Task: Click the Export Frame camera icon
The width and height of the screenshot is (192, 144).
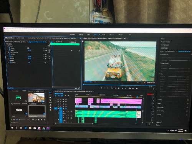Action: coord(137,88)
